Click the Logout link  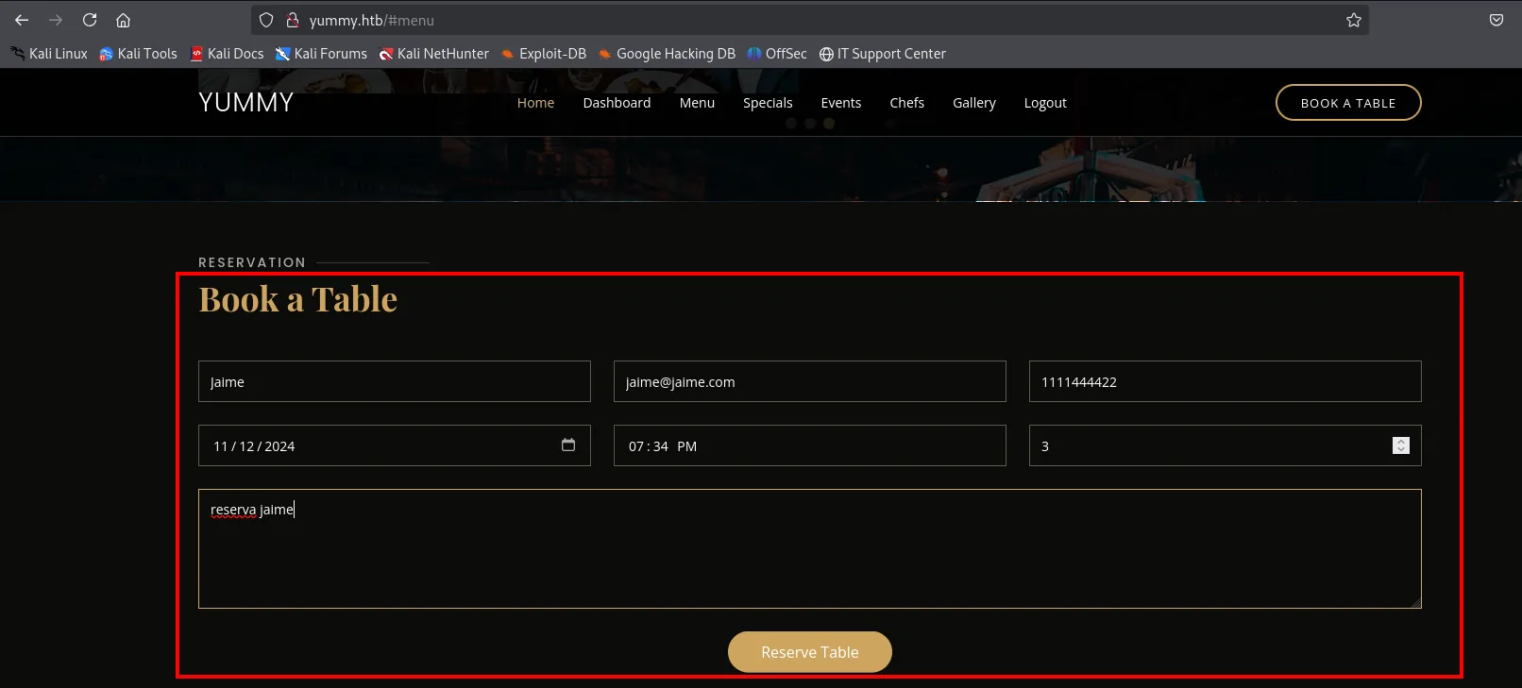(x=1045, y=103)
